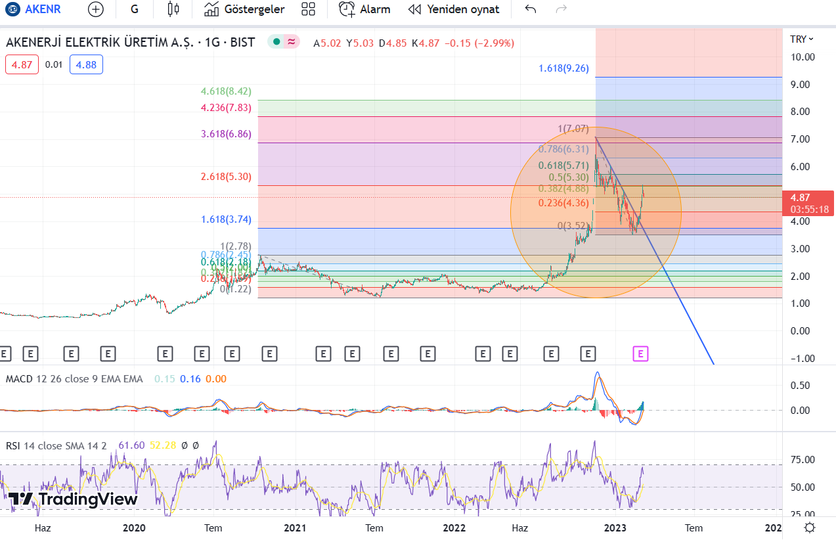Select the 3.618(6.86) Fibonacci label
This screenshot has height=540, width=836.
[227, 134]
